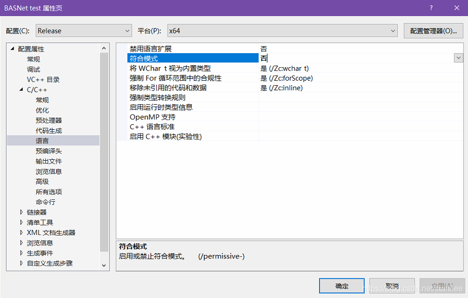Click the 是 (/Zc:inline) value cell
The height and width of the screenshot is (298, 468).
pos(281,88)
